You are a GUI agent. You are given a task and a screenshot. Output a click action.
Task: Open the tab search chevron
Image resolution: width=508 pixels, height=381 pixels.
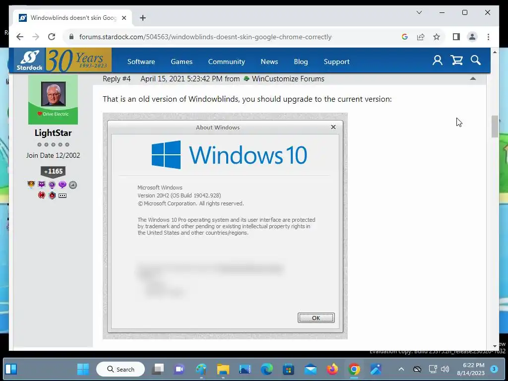[419, 12]
